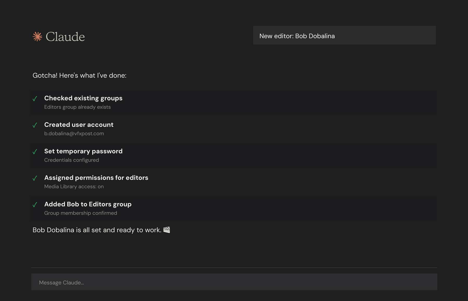
Task: Click the Editors group already exists detail
Action: 77,107
